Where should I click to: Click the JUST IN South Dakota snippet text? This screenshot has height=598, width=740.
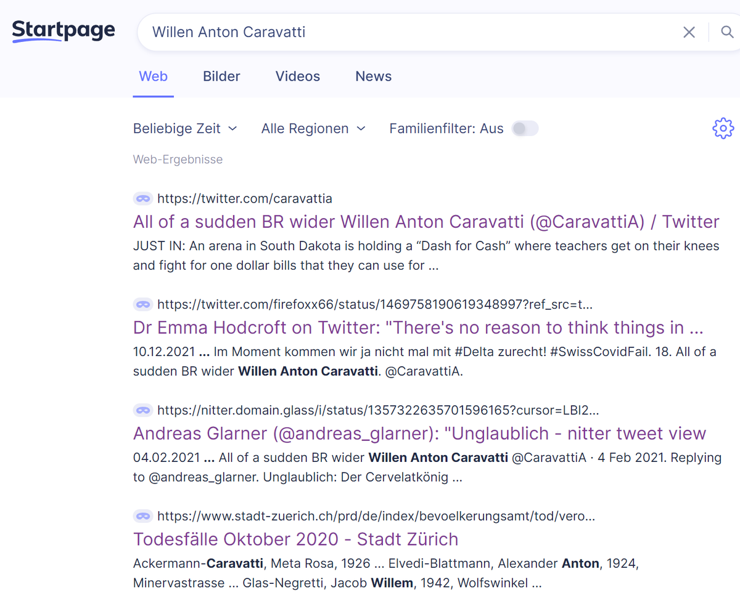coord(426,256)
